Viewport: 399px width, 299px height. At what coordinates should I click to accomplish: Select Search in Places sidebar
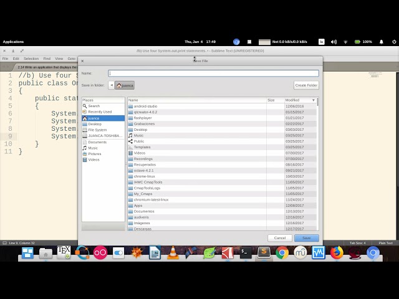103,106
